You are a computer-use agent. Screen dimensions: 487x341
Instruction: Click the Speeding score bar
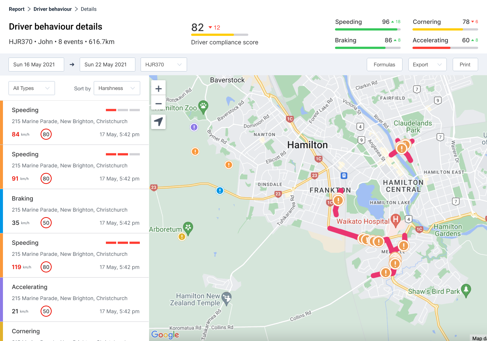pyautogui.click(x=368, y=29)
